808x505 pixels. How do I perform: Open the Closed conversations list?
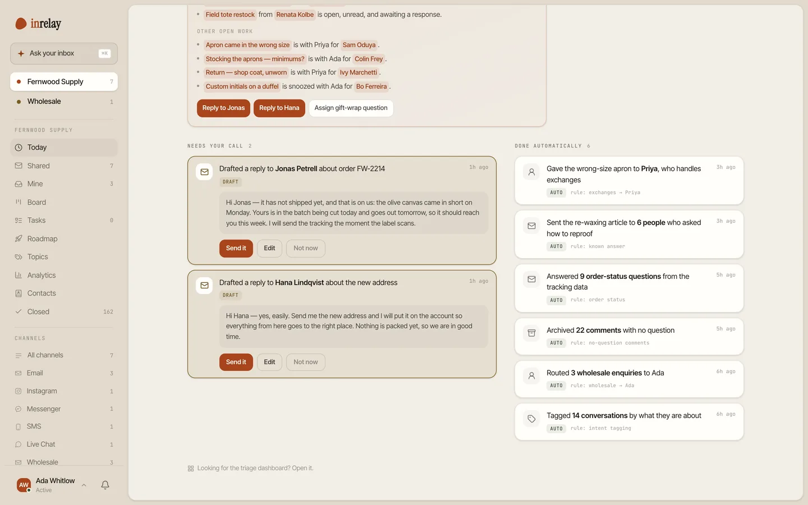pos(64,311)
